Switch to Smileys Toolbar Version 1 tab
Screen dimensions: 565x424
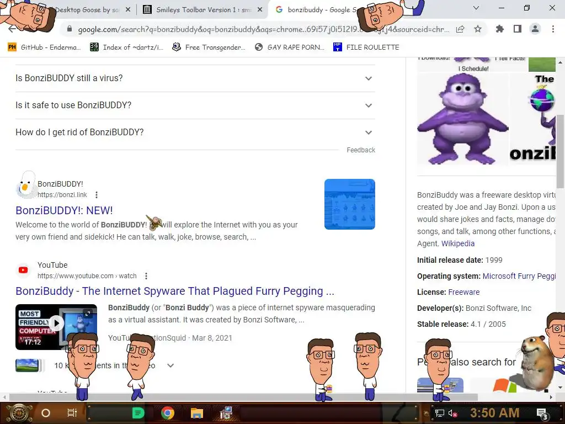click(x=202, y=10)
